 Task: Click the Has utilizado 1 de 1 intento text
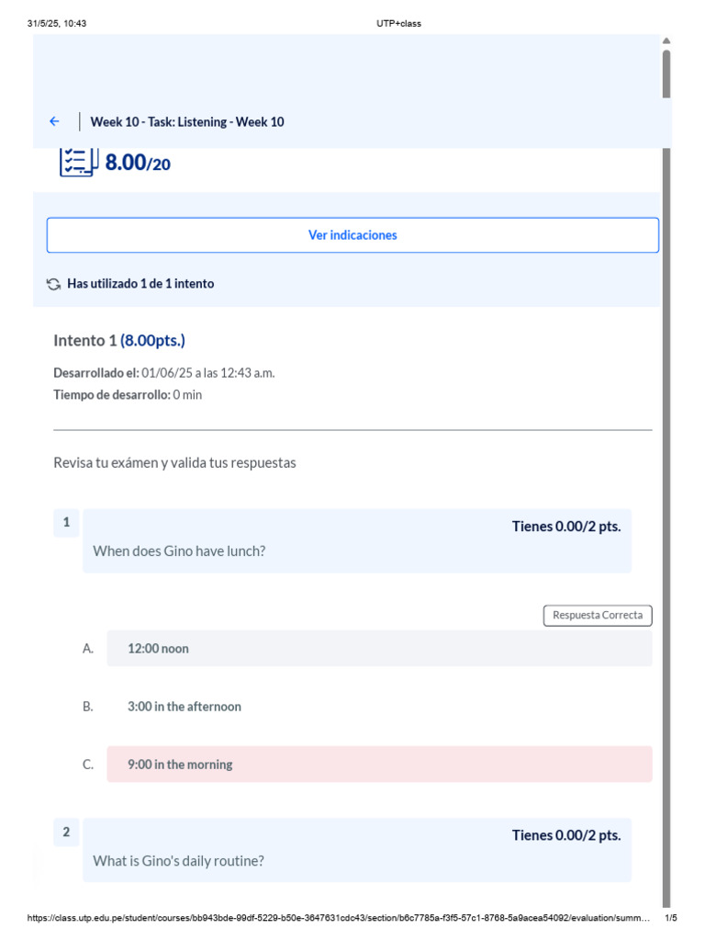(140, 284)
